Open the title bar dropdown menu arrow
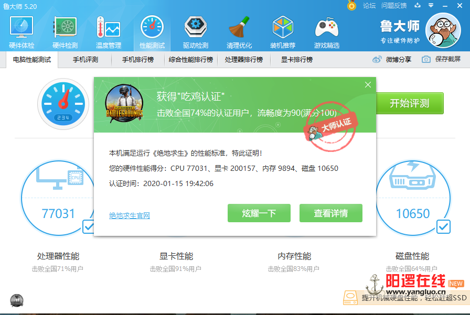The image size is (470, 315). [x=431, y=5]
